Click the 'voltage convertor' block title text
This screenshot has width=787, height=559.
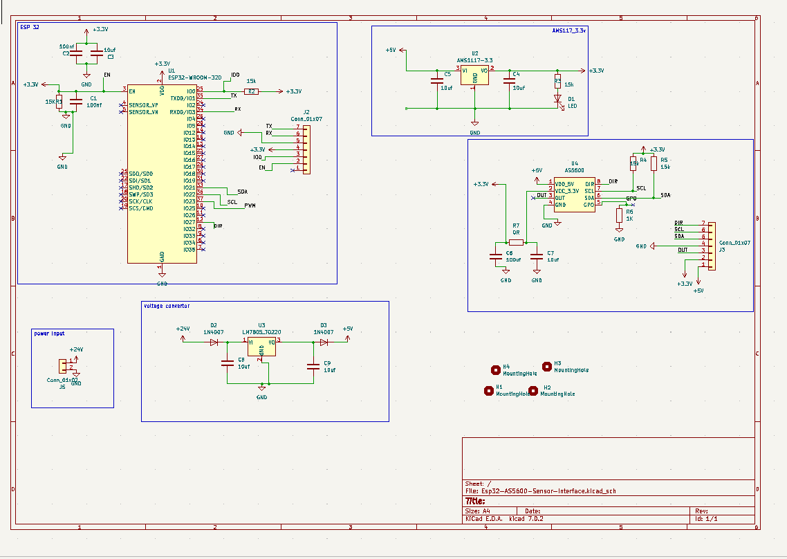[167, 306]
